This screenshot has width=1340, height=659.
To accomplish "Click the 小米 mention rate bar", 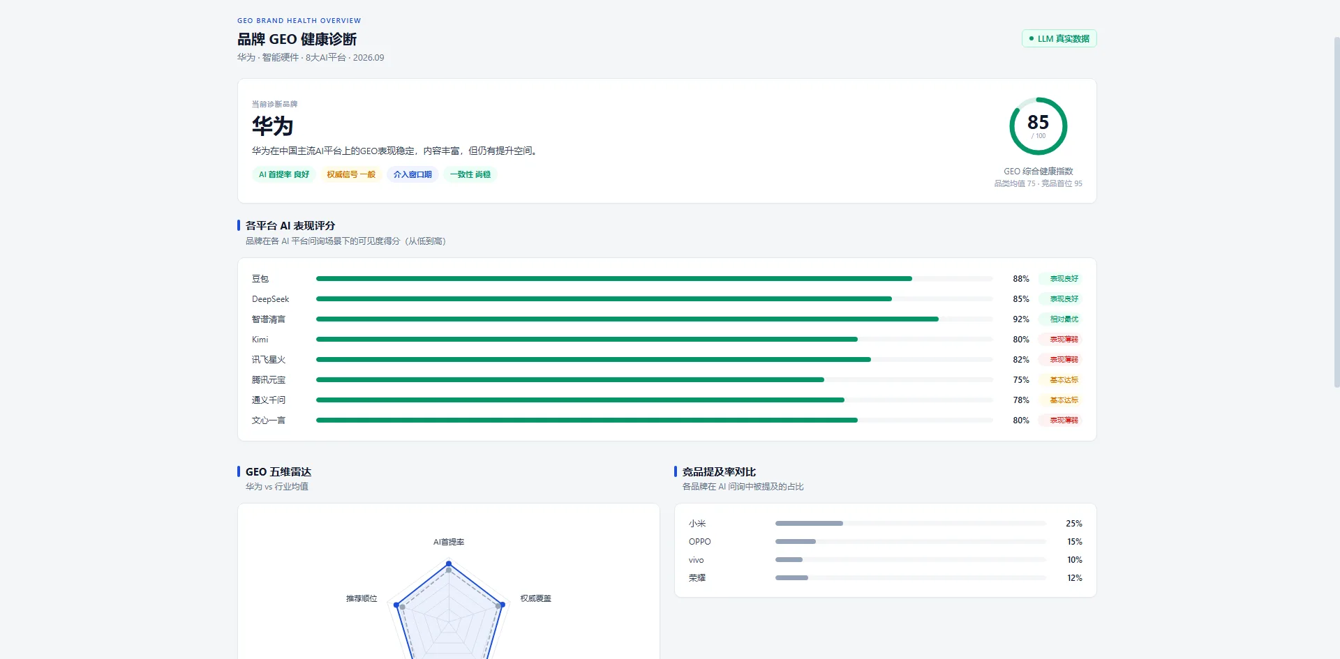I will coord(911,524).
